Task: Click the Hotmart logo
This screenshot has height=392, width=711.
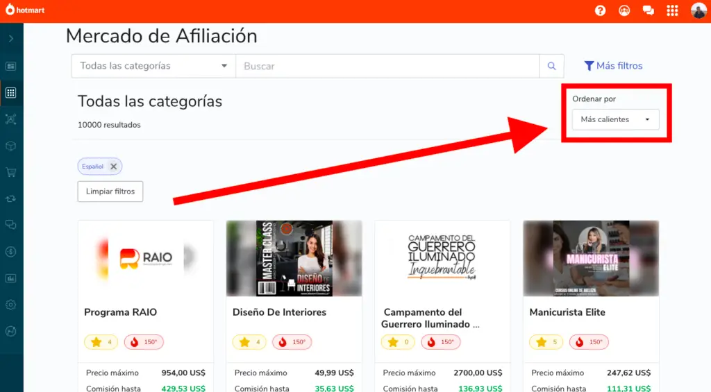Action: (25, 10)
